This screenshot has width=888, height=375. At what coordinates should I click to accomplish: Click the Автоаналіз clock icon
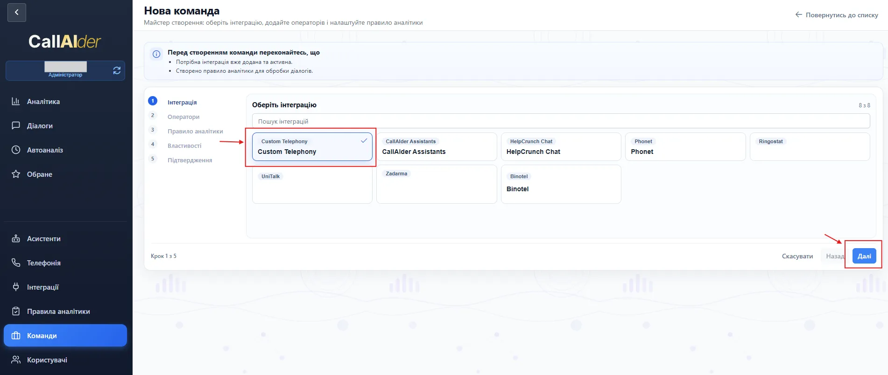16,150
